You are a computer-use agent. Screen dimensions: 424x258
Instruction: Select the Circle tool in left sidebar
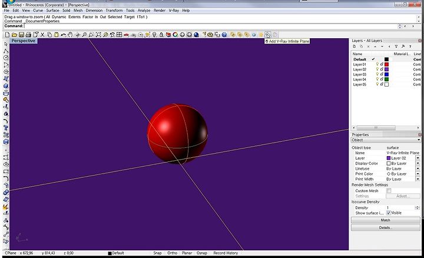pyautogui.click(x=6, y=58)
